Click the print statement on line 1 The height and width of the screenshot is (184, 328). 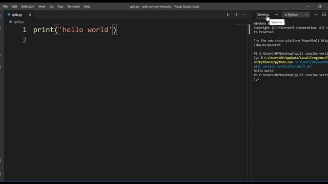[75, 30]
